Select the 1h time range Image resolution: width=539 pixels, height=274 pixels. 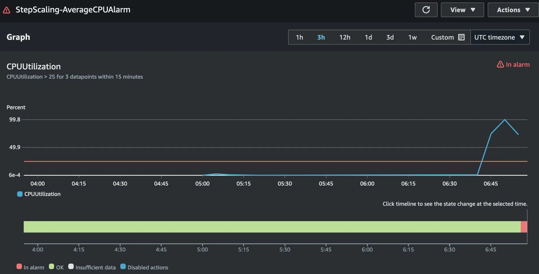click(299, 37)
